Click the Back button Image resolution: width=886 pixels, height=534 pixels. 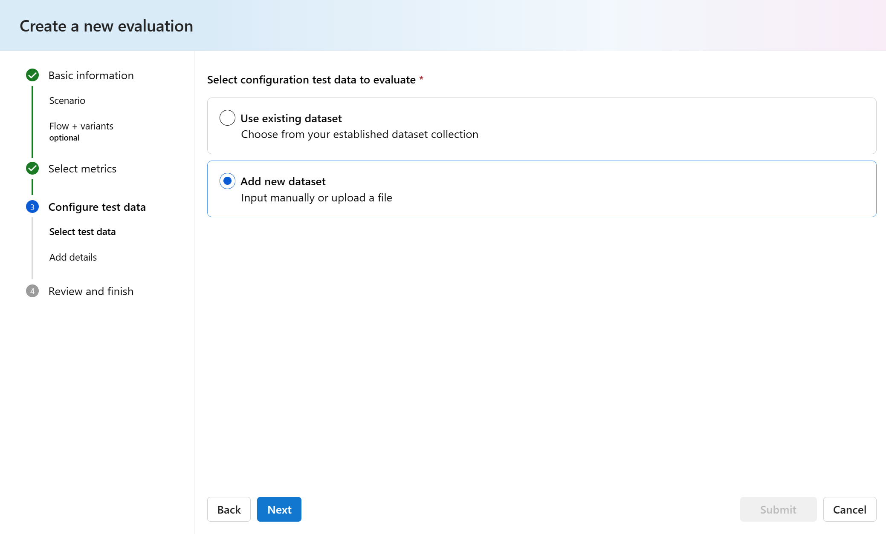click(x=229, y=509)
